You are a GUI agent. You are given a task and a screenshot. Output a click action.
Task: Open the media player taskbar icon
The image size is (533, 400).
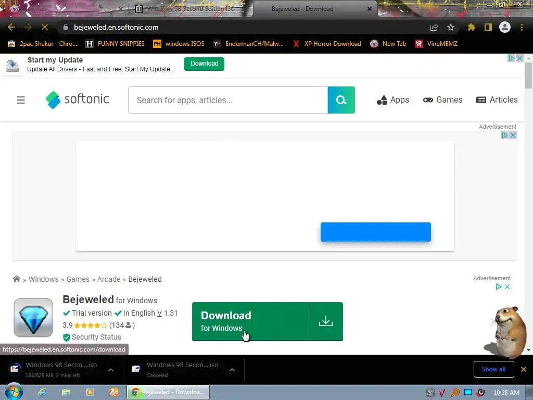[90, 392]
